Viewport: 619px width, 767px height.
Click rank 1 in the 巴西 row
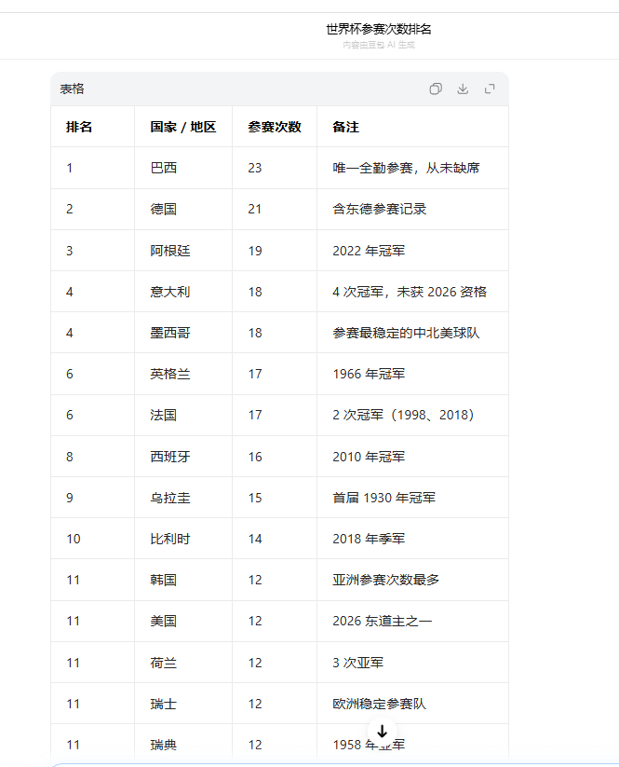[x=70, y=168]
